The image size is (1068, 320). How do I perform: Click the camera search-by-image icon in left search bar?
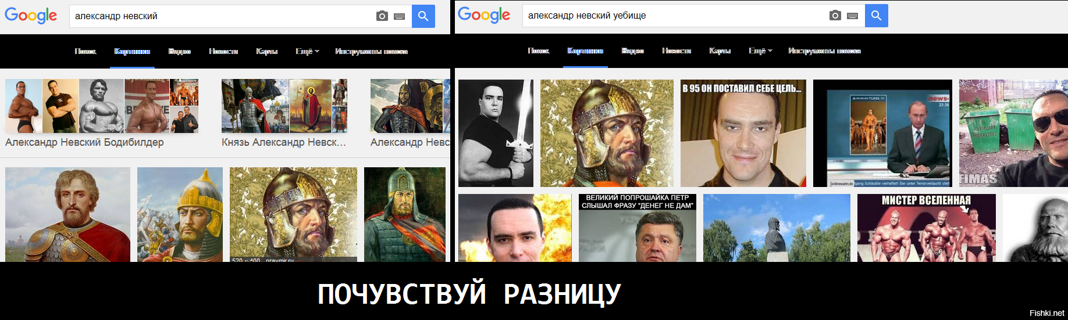(382, 16)
